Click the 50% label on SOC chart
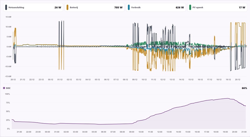 pos(8,111)
